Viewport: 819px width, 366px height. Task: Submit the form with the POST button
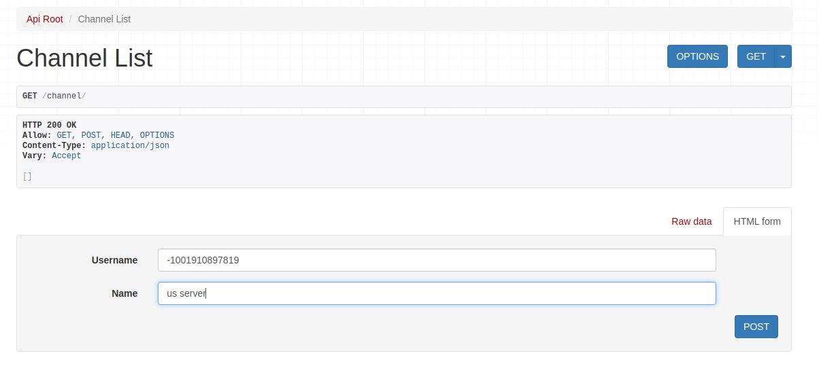[756, 327]
